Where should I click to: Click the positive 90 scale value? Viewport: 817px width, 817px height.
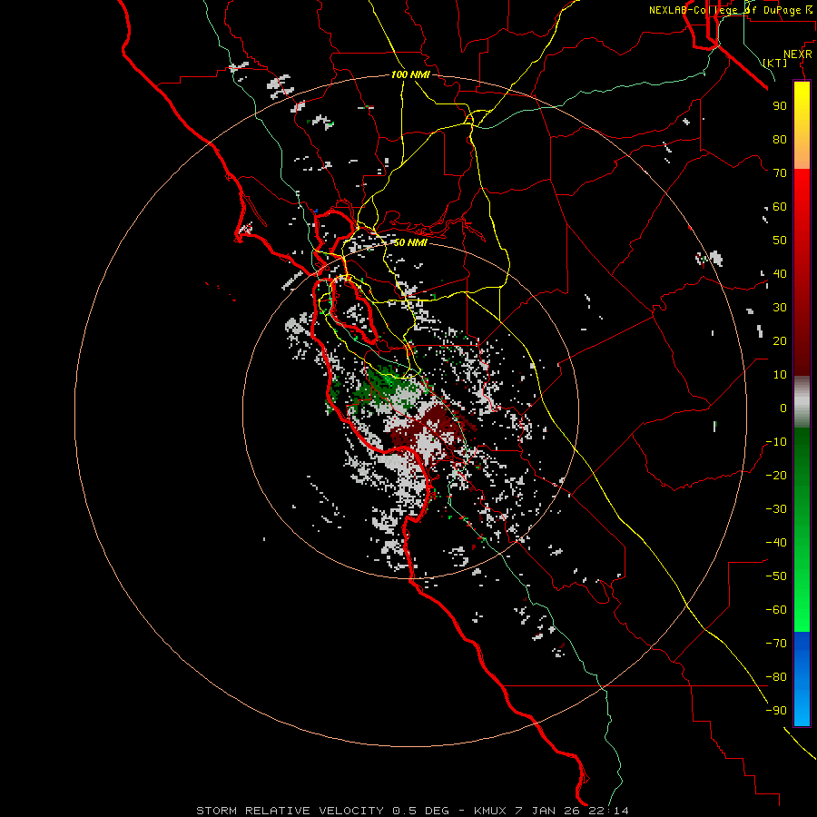click(x=780, y=106)
